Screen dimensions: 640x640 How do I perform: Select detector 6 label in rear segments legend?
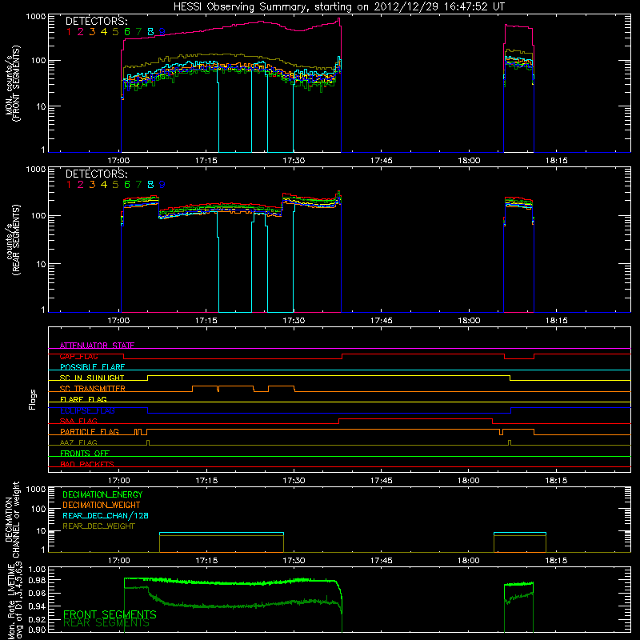pos(127,185)
